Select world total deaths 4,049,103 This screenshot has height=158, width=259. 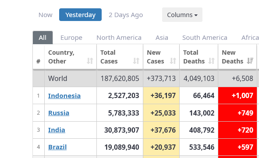click(x=199, y=78)
